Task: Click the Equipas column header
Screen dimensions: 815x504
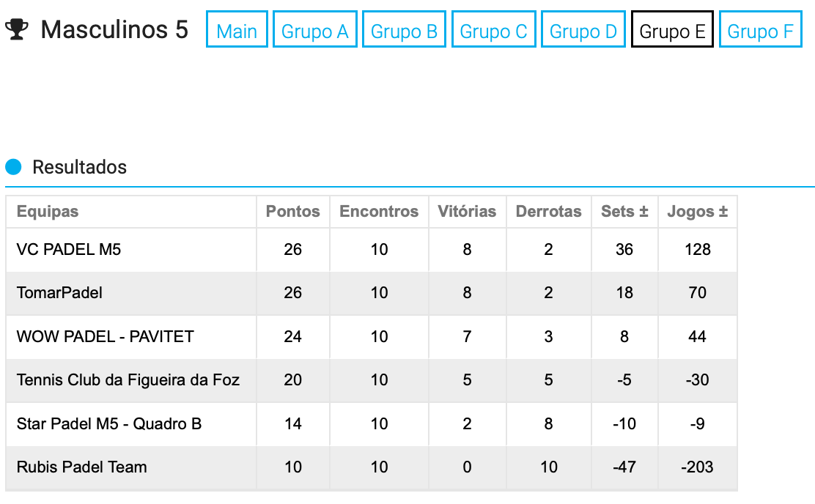Action: [x=48, y=212]
